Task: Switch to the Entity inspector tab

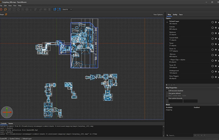Action: click(175, 14)
